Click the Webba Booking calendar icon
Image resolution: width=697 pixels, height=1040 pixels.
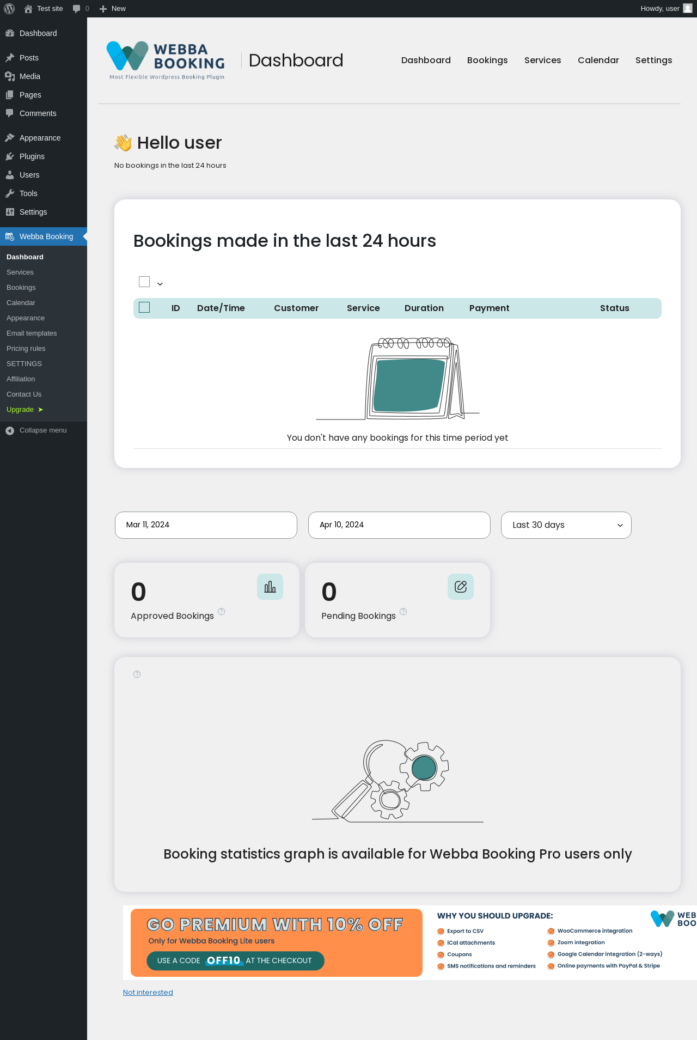[10, 236]
